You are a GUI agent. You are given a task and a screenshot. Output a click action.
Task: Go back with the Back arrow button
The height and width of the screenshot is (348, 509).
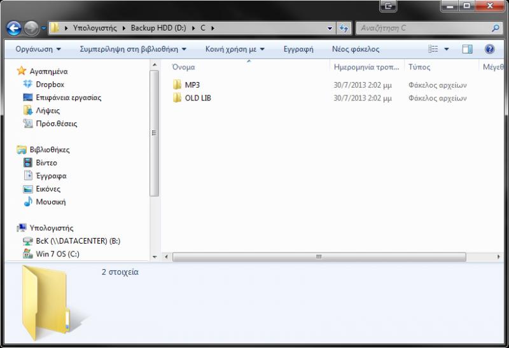tap(14, 28)
